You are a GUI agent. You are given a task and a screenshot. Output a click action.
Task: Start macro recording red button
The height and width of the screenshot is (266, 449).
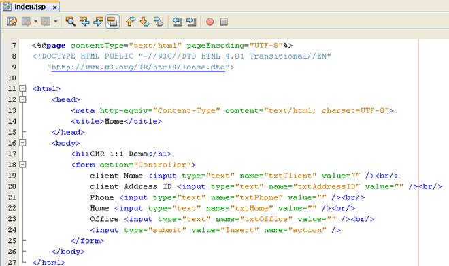tap(210, 22)
